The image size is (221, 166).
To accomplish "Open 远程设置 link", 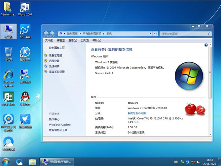I will point(54,61).
